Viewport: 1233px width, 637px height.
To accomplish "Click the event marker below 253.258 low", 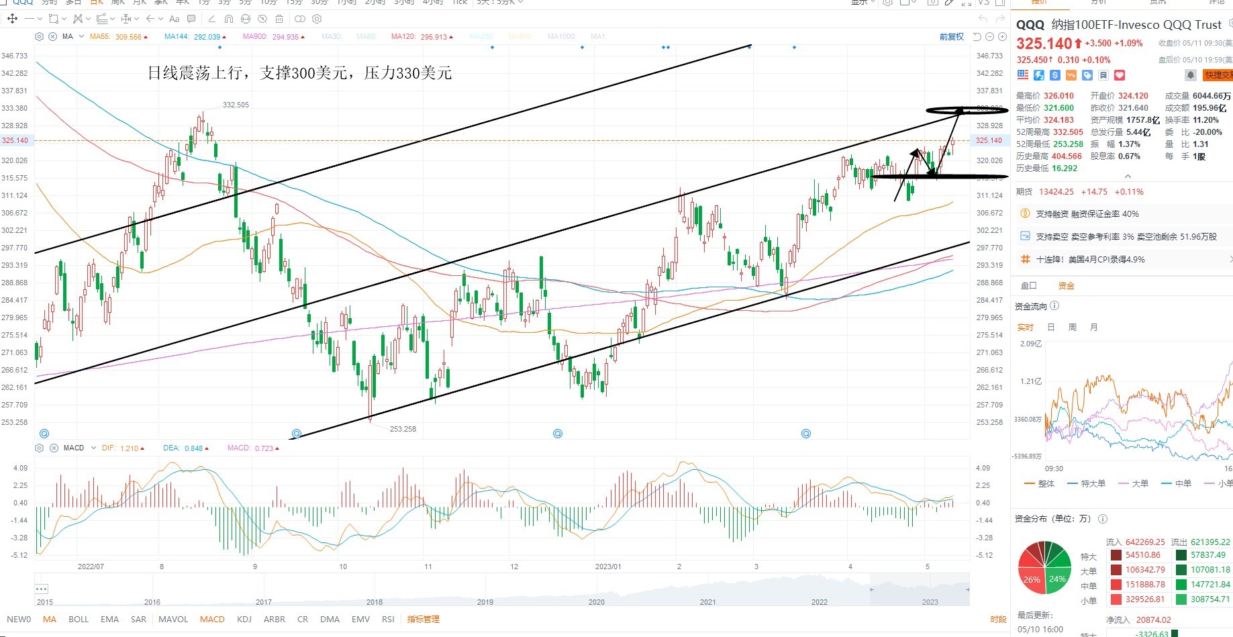I will (297, 434).
